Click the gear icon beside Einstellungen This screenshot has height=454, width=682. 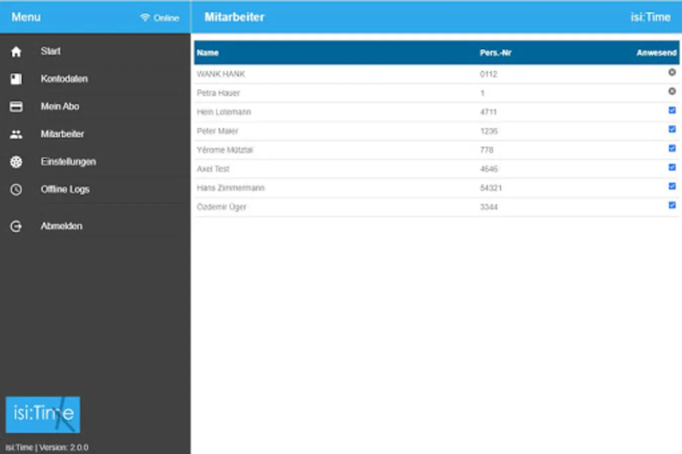[x=16, y=162]
